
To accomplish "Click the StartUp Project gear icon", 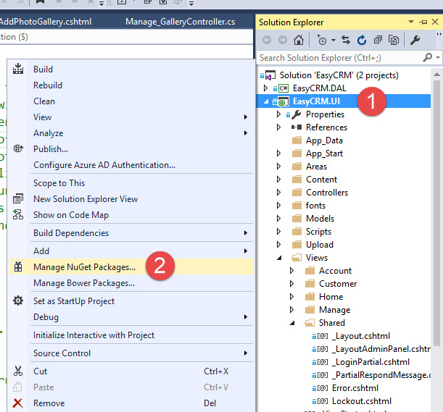I will pos(18,300).
